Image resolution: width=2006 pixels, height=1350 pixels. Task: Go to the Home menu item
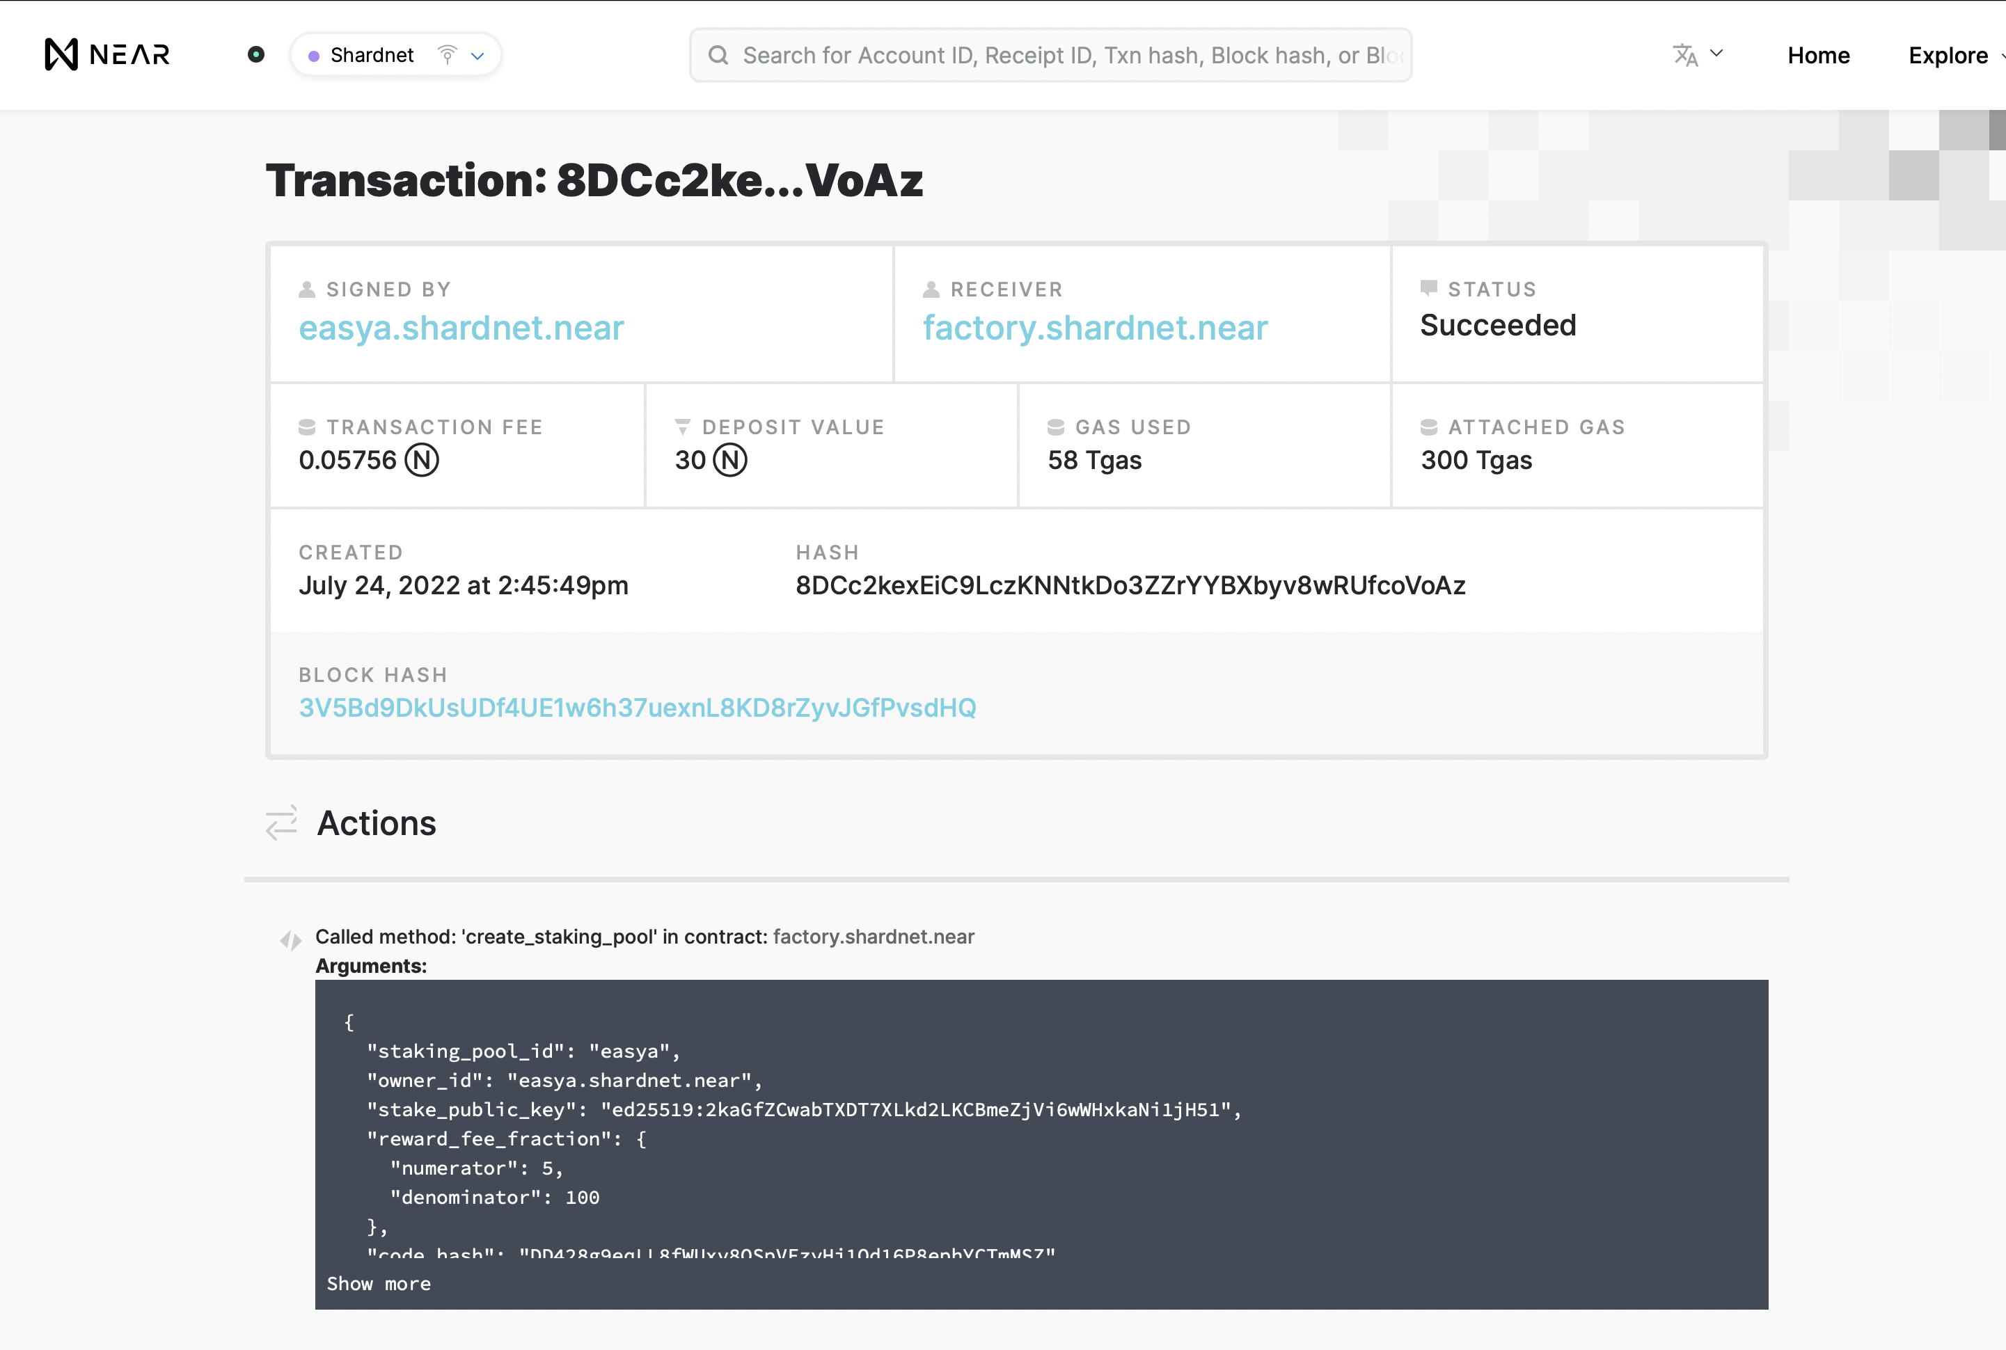[1818, 55]
